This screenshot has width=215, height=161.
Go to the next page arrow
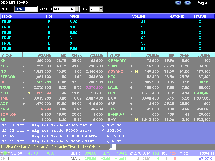point(187,3)
